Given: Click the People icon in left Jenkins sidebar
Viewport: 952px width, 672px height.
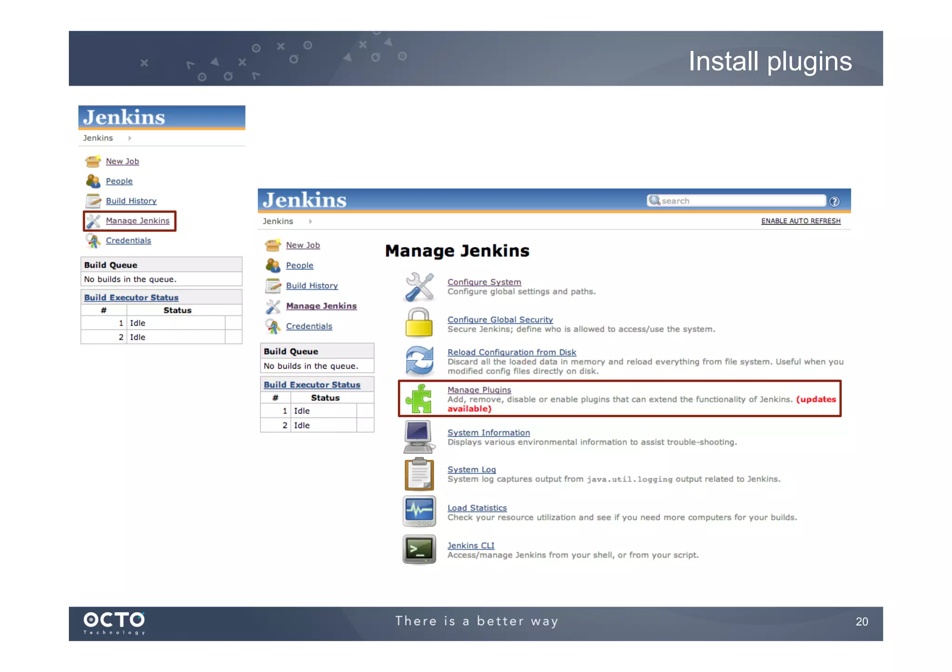Looking at the screenshot, I should 93,181.
